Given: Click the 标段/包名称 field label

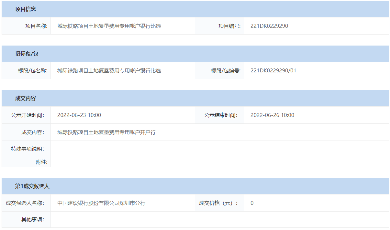Looking at the screenshot, I should coord(33,70).
